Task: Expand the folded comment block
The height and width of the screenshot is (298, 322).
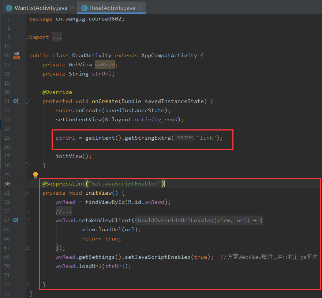Action: (x=27, y=211)
